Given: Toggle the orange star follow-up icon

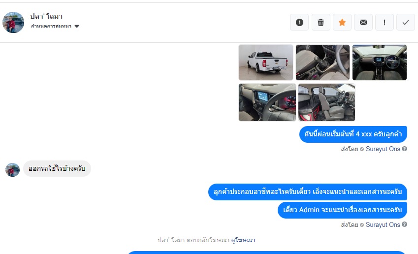Looking at the screenshot, I should coord(342,22).
